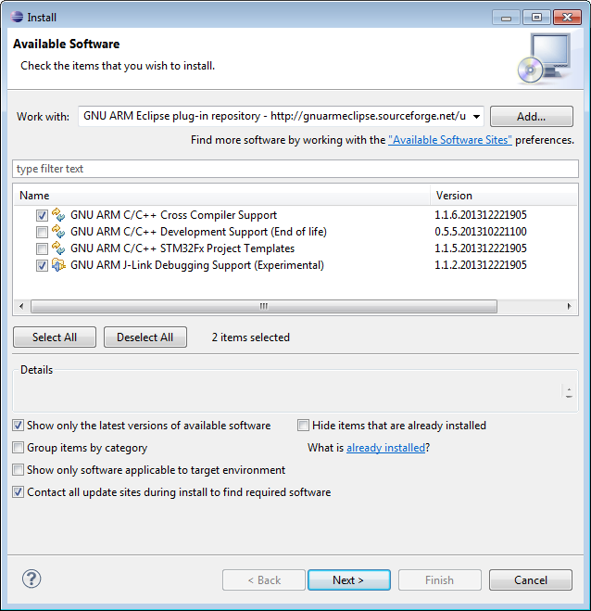This screenshot has width=591, height=611.
Task: Click the Cross Compiler Support plug-in icon
Action: pos(59,215)
